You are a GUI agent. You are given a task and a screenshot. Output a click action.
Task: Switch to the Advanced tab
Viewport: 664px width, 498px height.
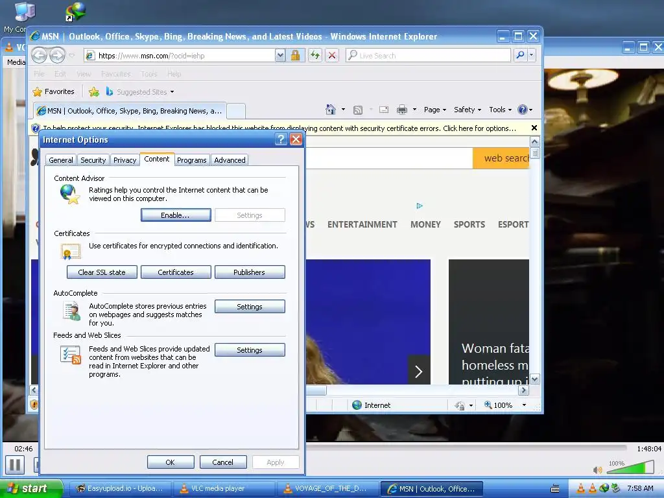click(230, 160)
